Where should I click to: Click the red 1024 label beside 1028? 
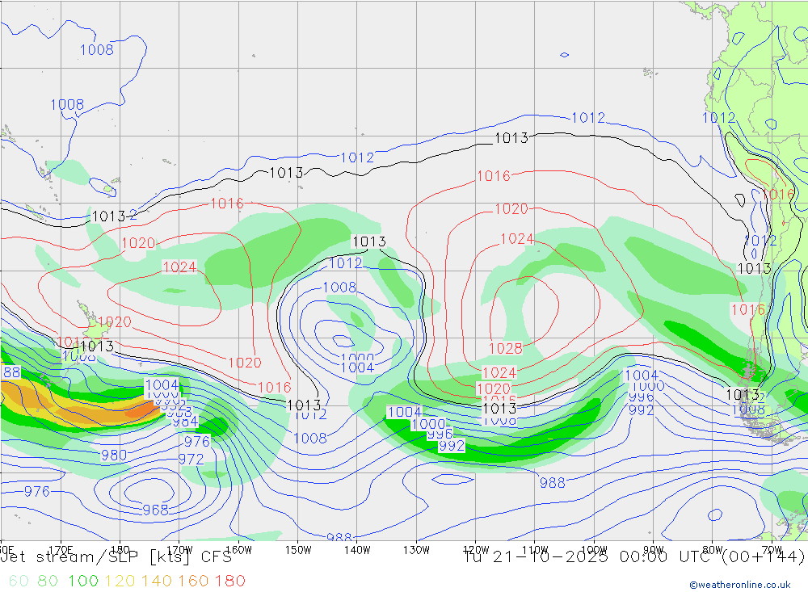pos(499,372)
